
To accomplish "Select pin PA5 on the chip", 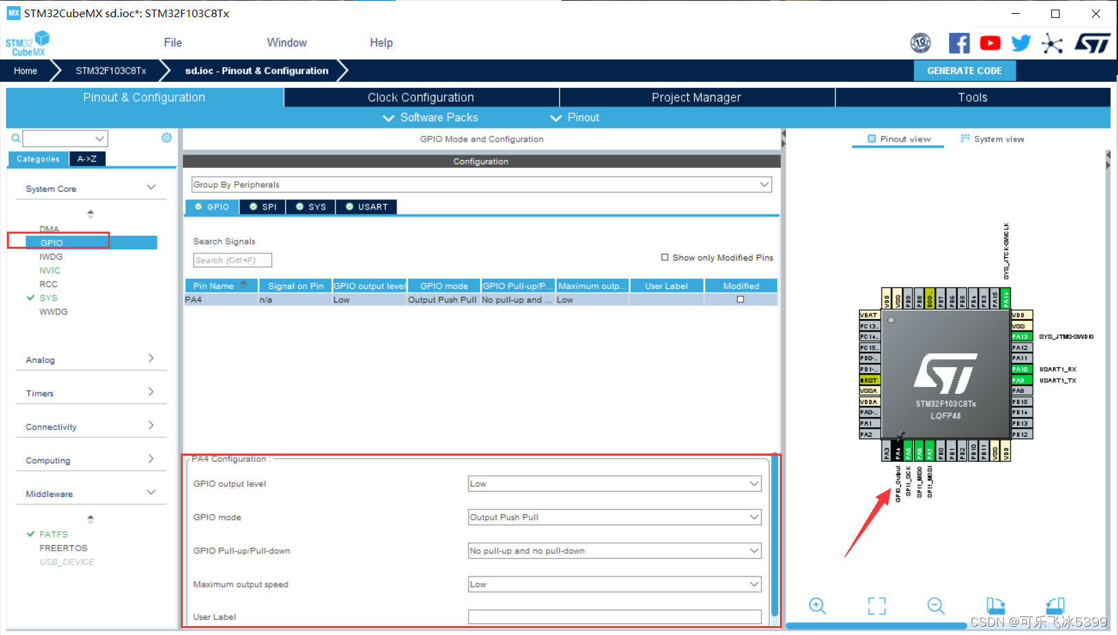I will click(x=908, y=451).
